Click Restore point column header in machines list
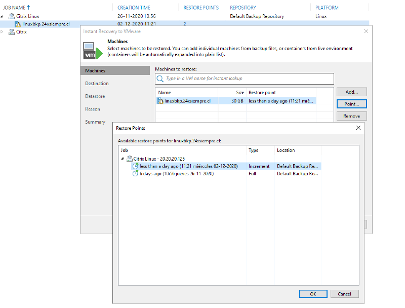The image size is (405, 308). (x=262, y=93)
